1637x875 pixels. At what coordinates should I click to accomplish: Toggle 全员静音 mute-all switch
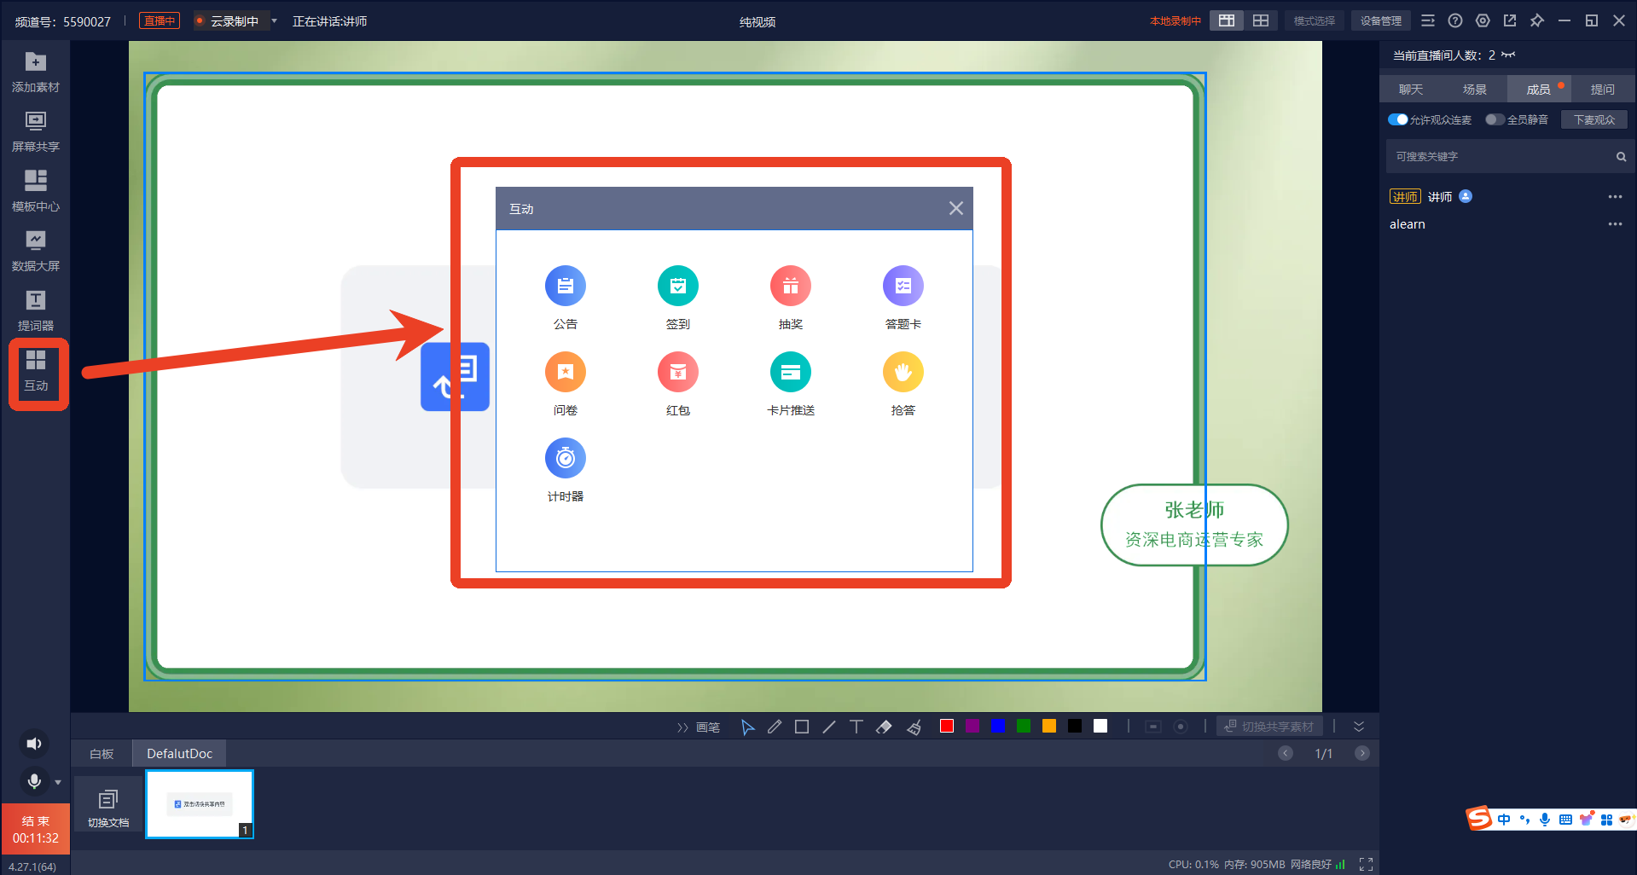pyautogui.click(x=1495, y=119)
